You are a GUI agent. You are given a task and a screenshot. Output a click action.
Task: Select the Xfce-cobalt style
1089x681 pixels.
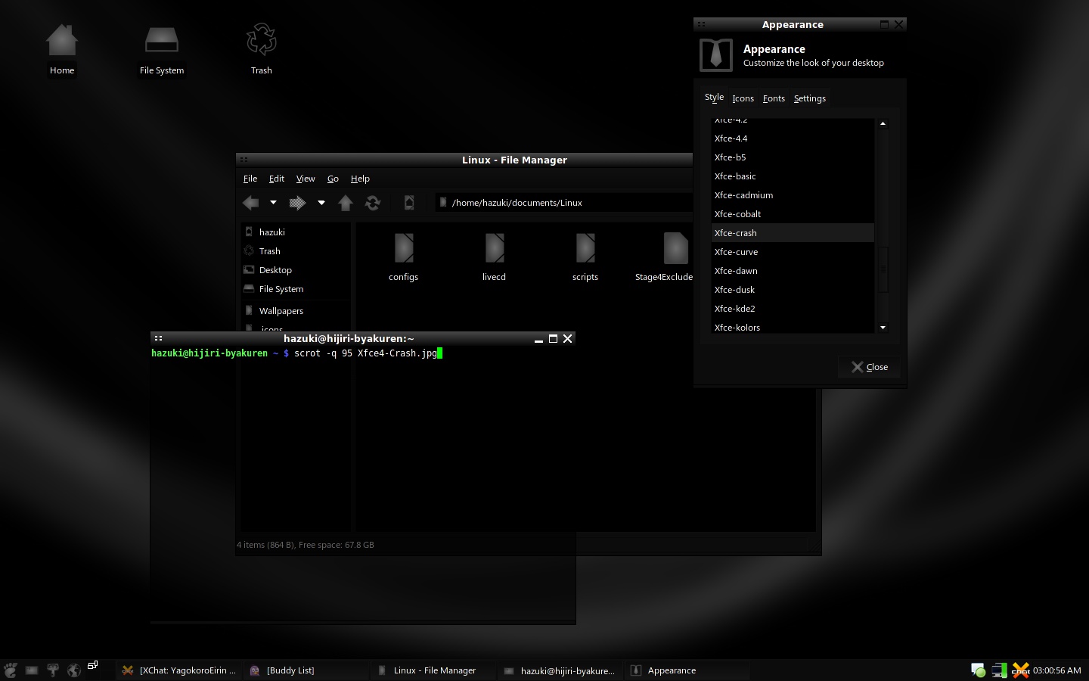(x=793, y=214)
